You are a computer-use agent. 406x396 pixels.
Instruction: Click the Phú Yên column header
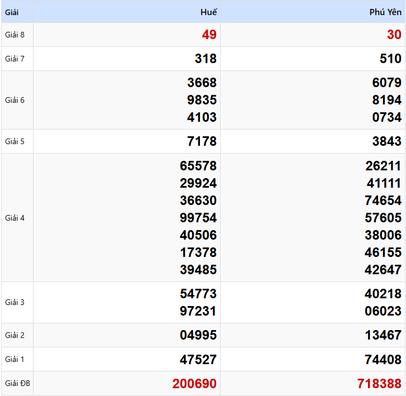click(385, 12)
